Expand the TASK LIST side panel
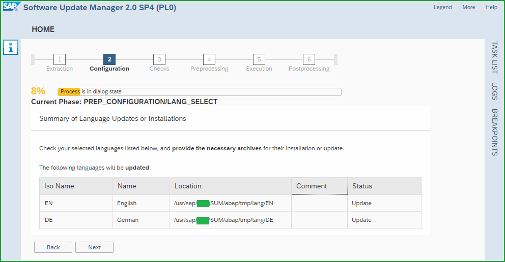Image resolution: width=505 pixels, height=262 pixels. click(x=495, y=58)
